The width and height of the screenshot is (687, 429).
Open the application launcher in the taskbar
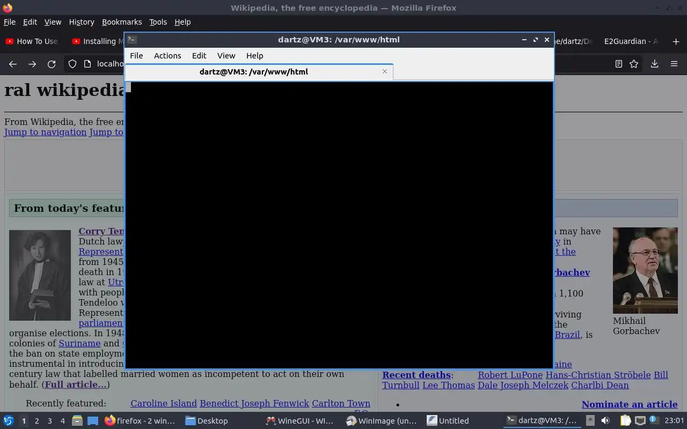(x=9, y=420)
